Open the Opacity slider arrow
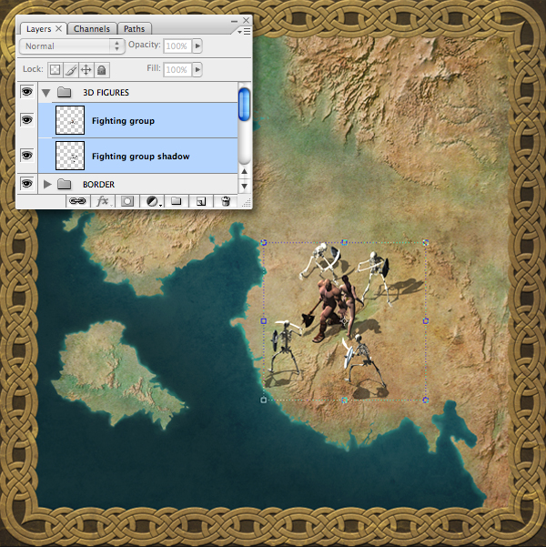Screen dimensions: 546x547 click(x=197, y=46)
